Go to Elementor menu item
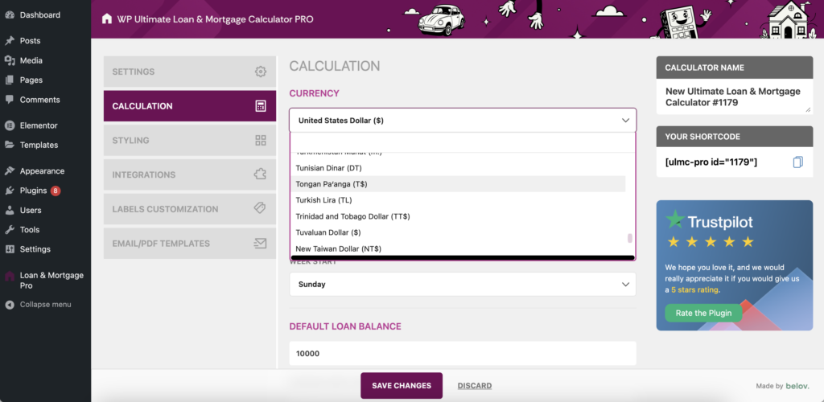This screenshot has height=402, width=824. tap(38, 125)
